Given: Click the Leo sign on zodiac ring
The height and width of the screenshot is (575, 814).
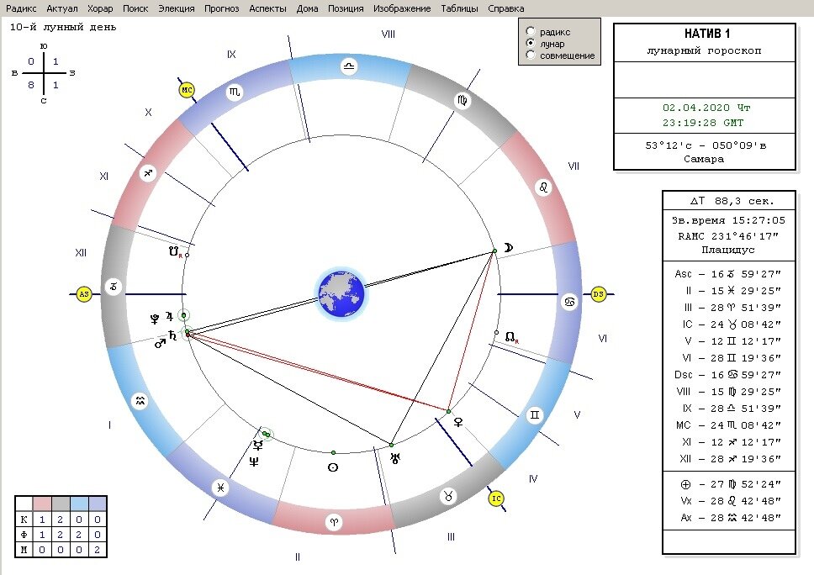Looking at the screenshot, I should (543, 187).
